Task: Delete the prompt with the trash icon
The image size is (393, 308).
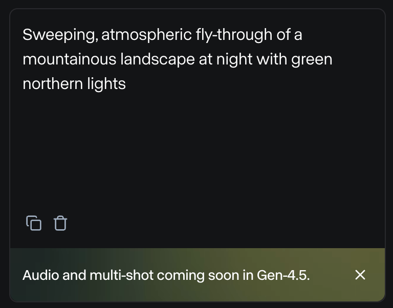Action: [61, 223]
